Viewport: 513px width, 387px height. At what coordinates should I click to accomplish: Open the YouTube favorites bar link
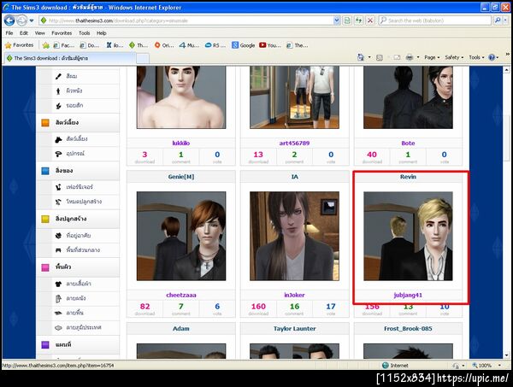click(270, 45)
